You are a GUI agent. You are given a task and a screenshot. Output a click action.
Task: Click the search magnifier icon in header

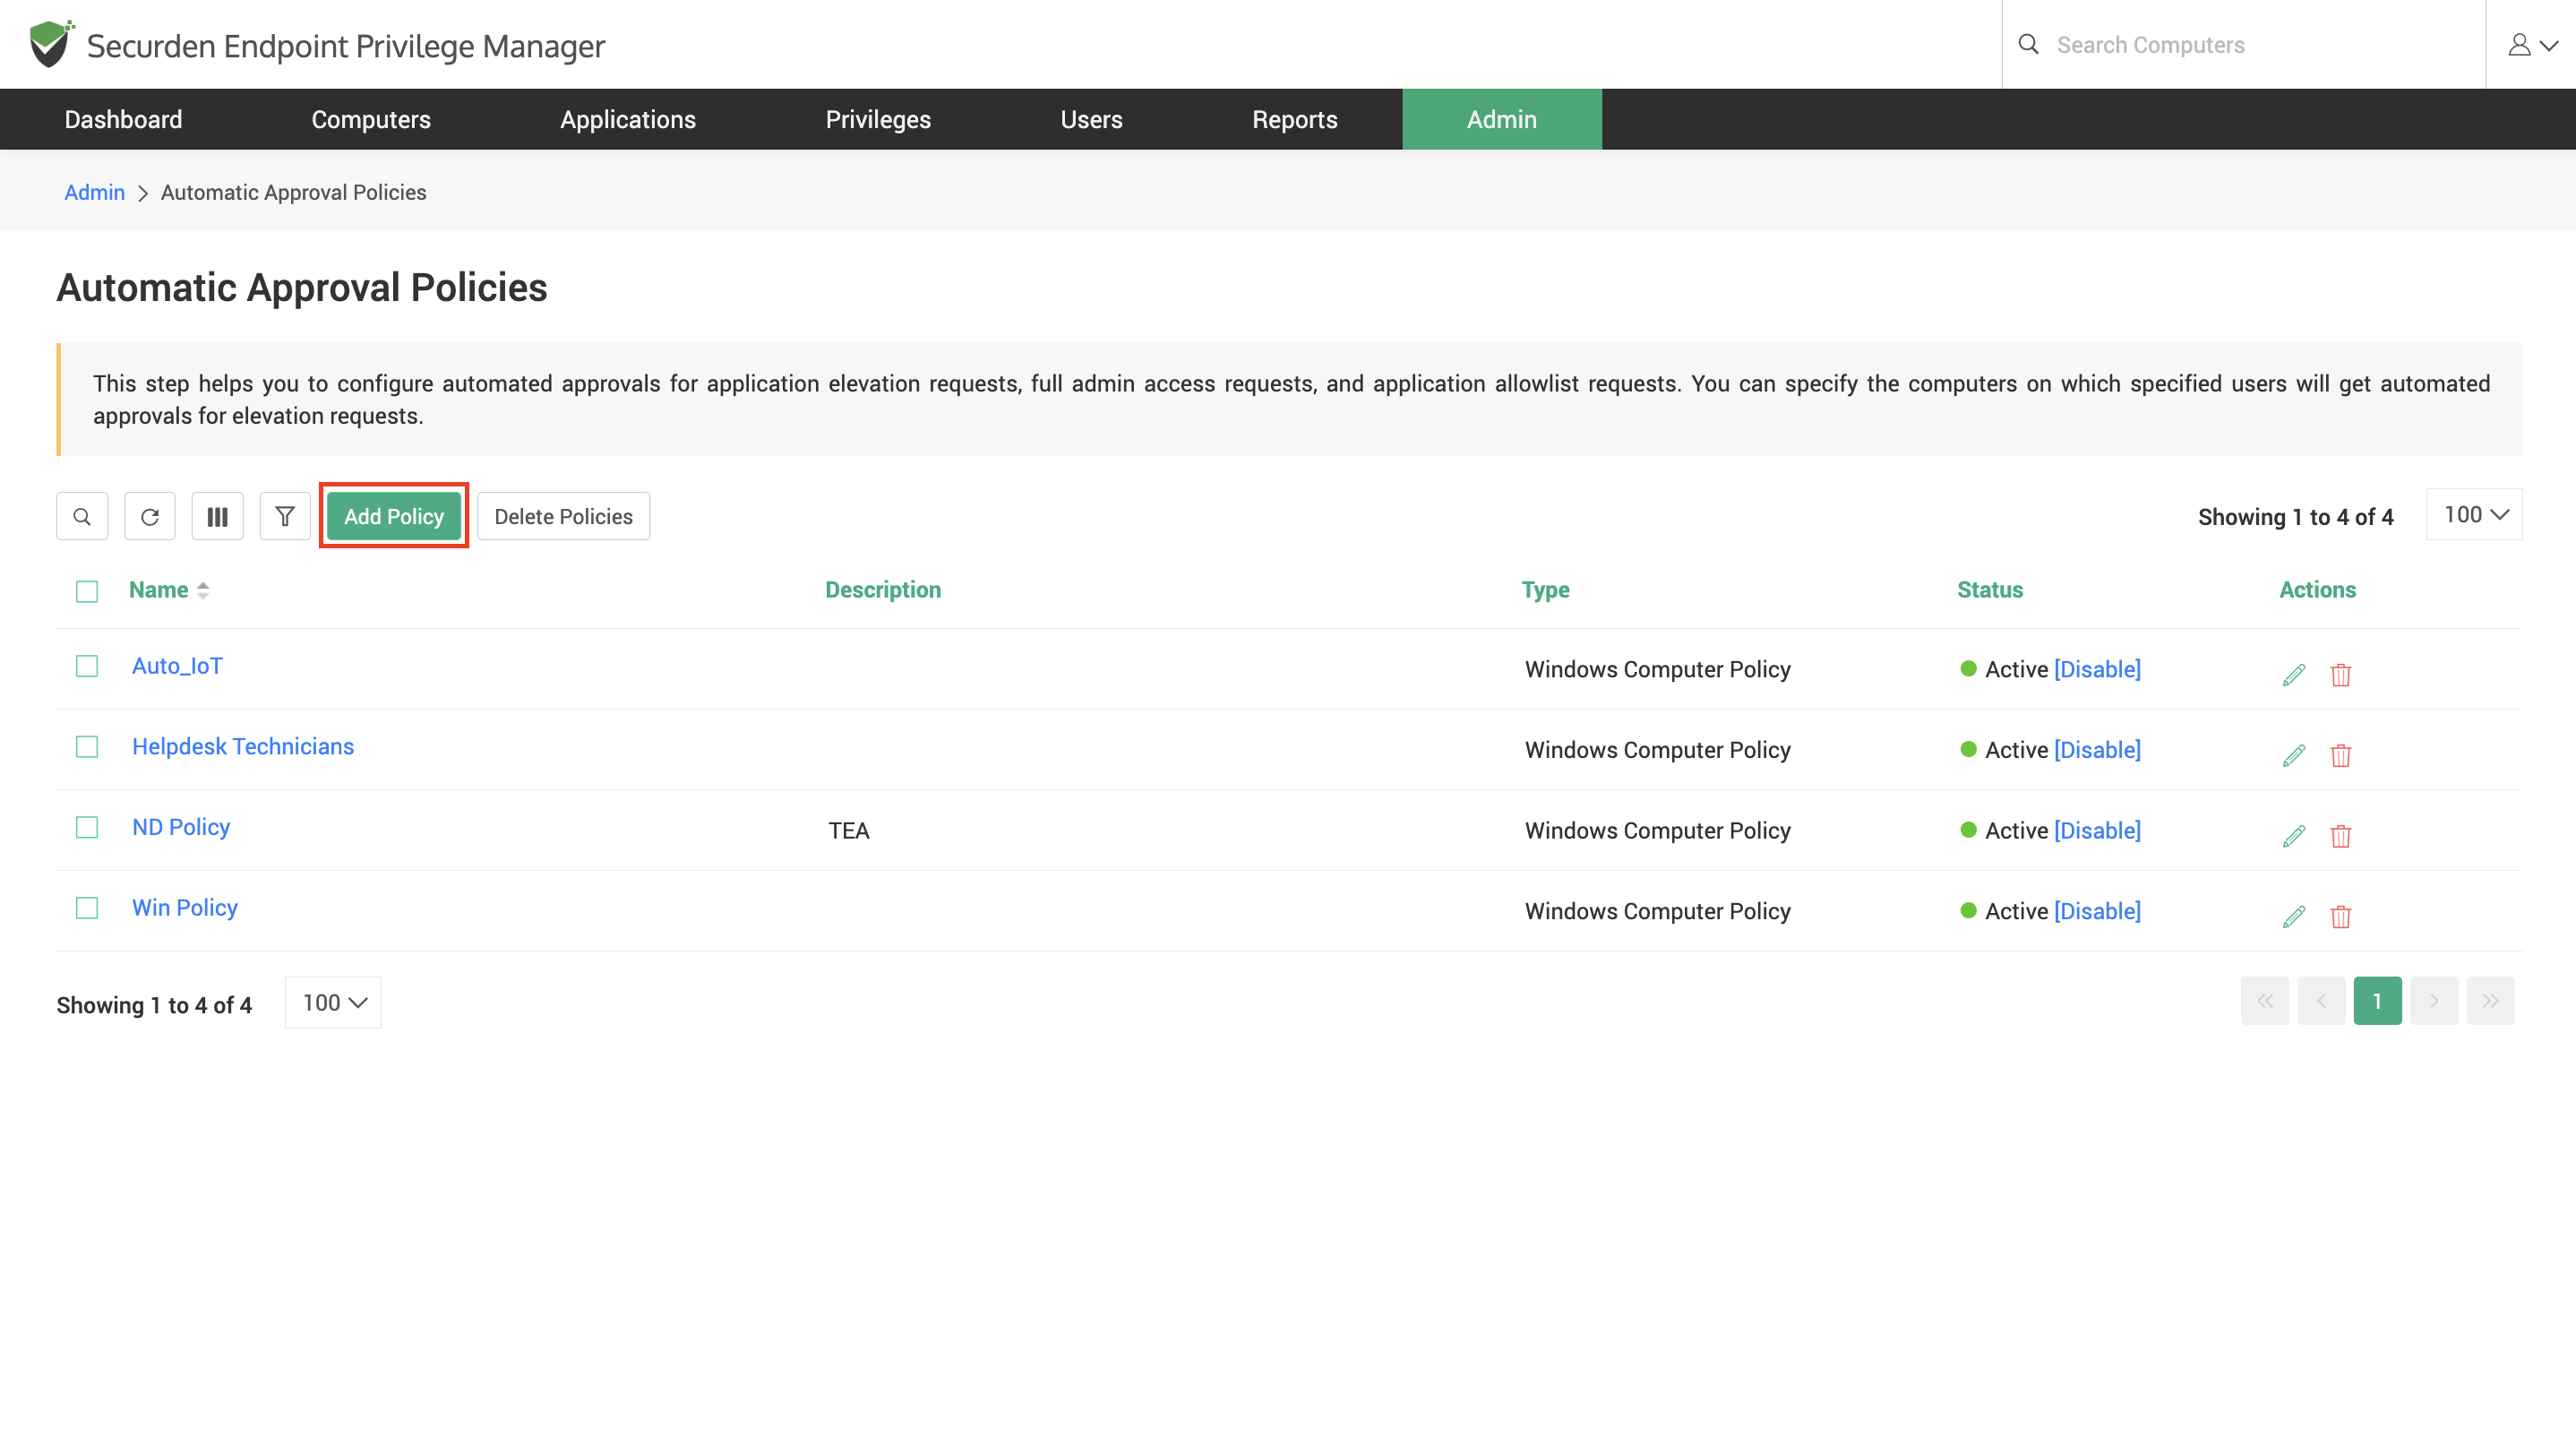[2028, 44]
